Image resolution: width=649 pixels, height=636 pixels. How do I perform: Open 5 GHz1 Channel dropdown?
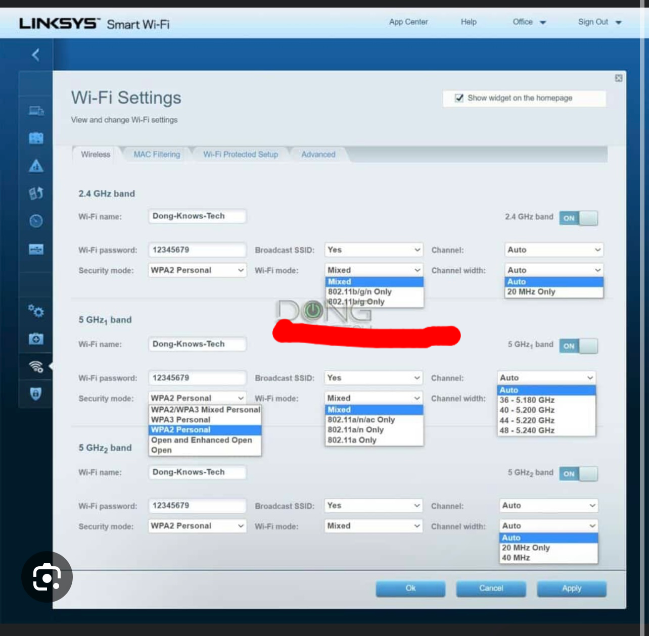coord(546,378)
